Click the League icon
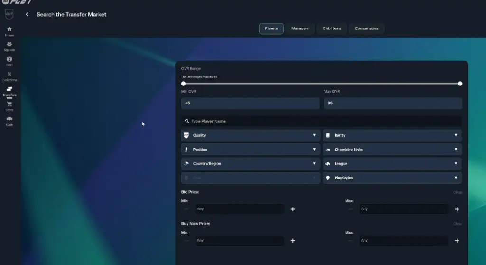 328,163
